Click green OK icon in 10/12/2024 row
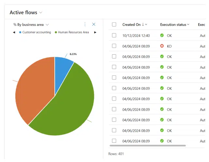209x162 pixels. [x=162, y=35]
